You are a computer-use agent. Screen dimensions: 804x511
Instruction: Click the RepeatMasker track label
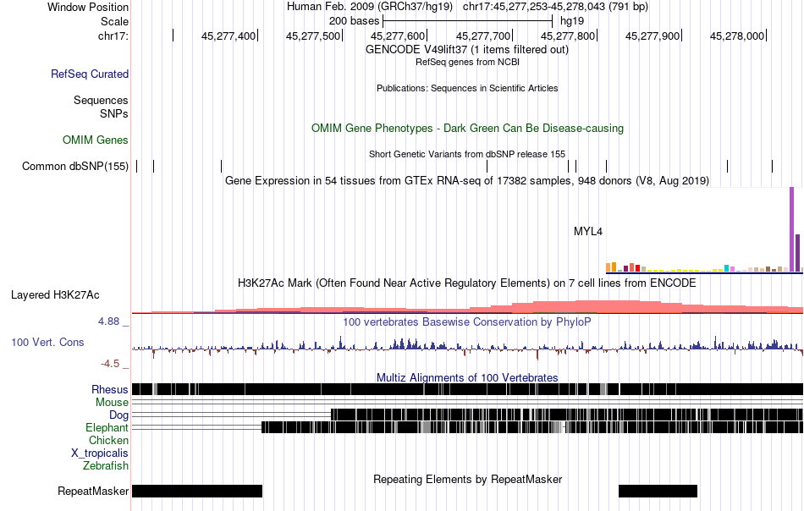pos(93,491)
